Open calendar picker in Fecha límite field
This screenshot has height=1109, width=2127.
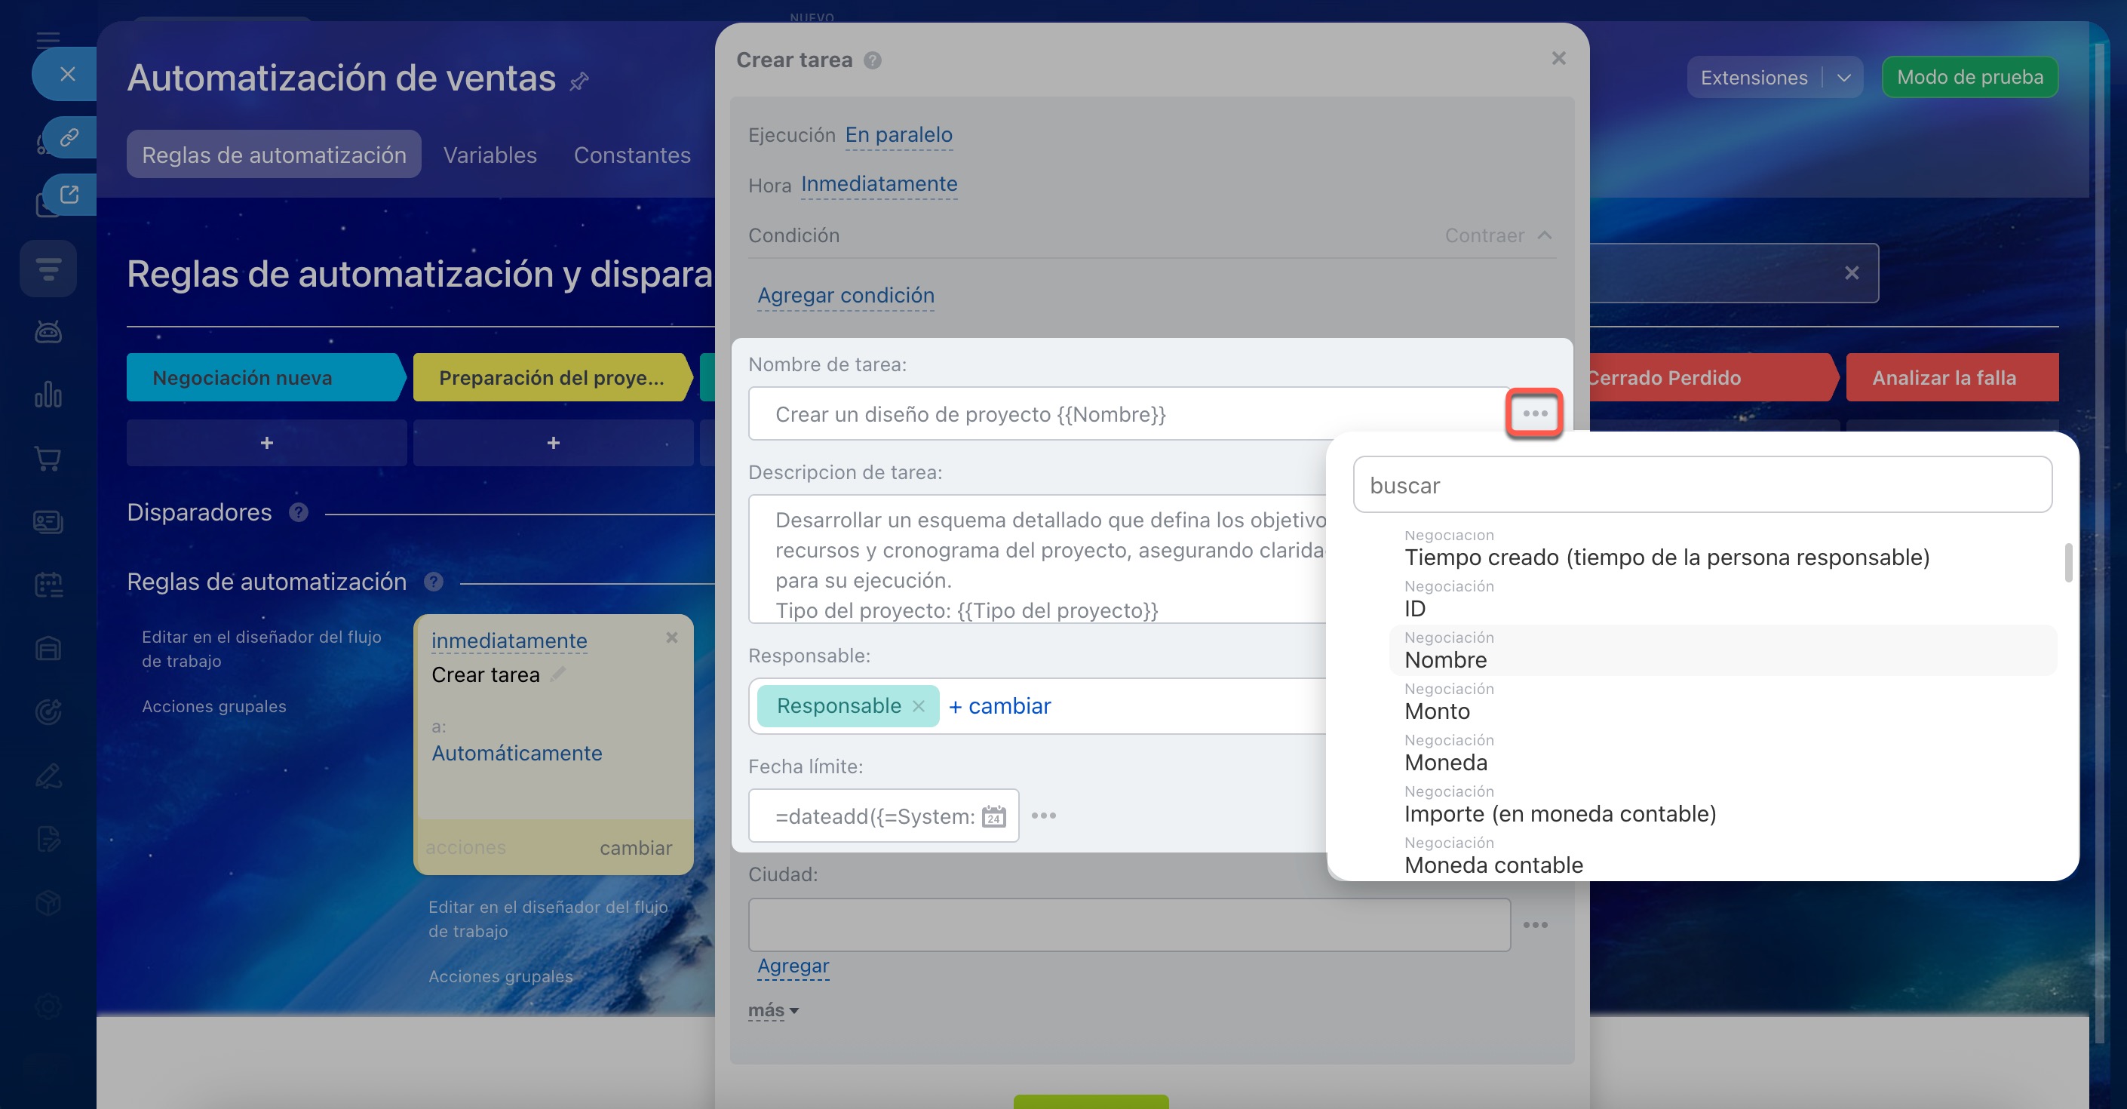[x=993, y=817]
